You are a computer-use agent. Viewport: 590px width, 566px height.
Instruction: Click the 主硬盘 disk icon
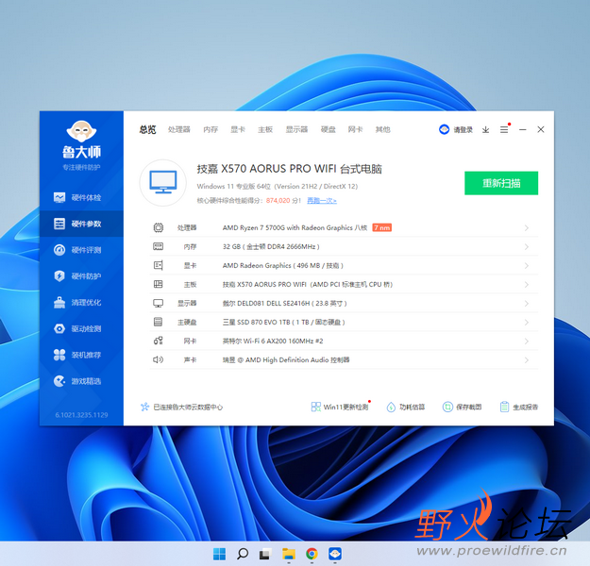(x=159, y=322)
